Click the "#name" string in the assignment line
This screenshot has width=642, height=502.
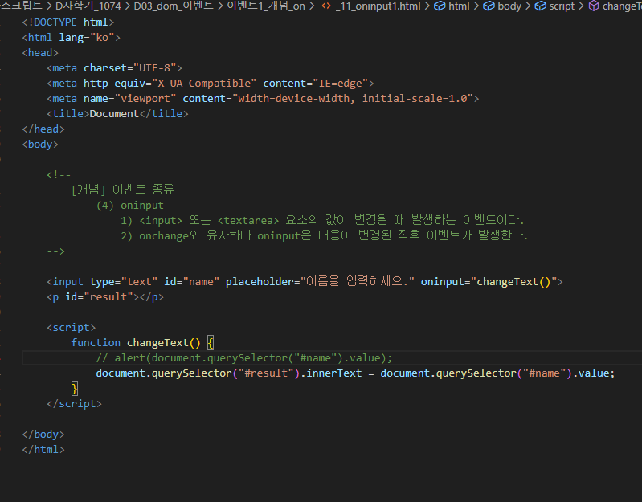coord(544,373)
